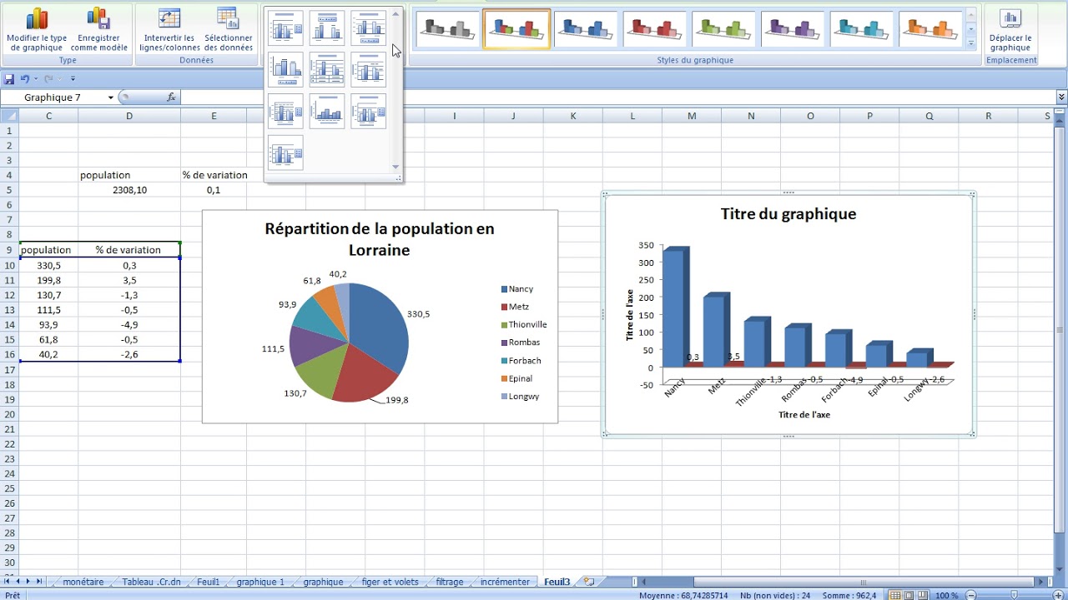Open Sélectionner des données dialog
1068x600 pixels.
(228, 29)
